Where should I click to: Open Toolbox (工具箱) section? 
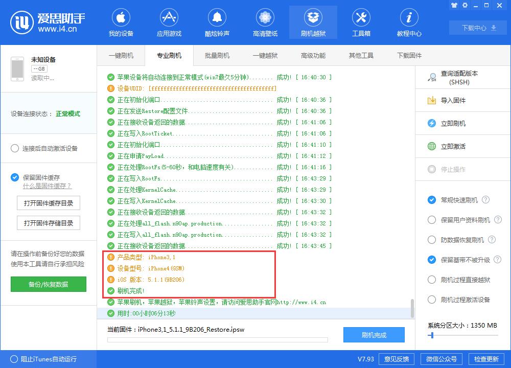(361, 23)
